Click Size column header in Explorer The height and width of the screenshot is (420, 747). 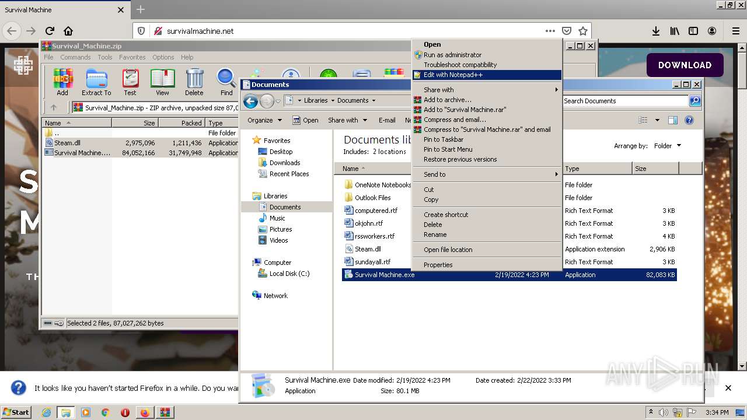point(655,169)
